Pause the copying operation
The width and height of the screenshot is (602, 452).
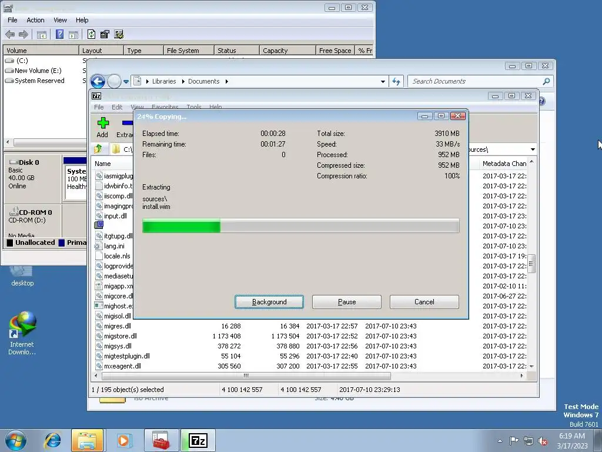[x=347, y=302]
